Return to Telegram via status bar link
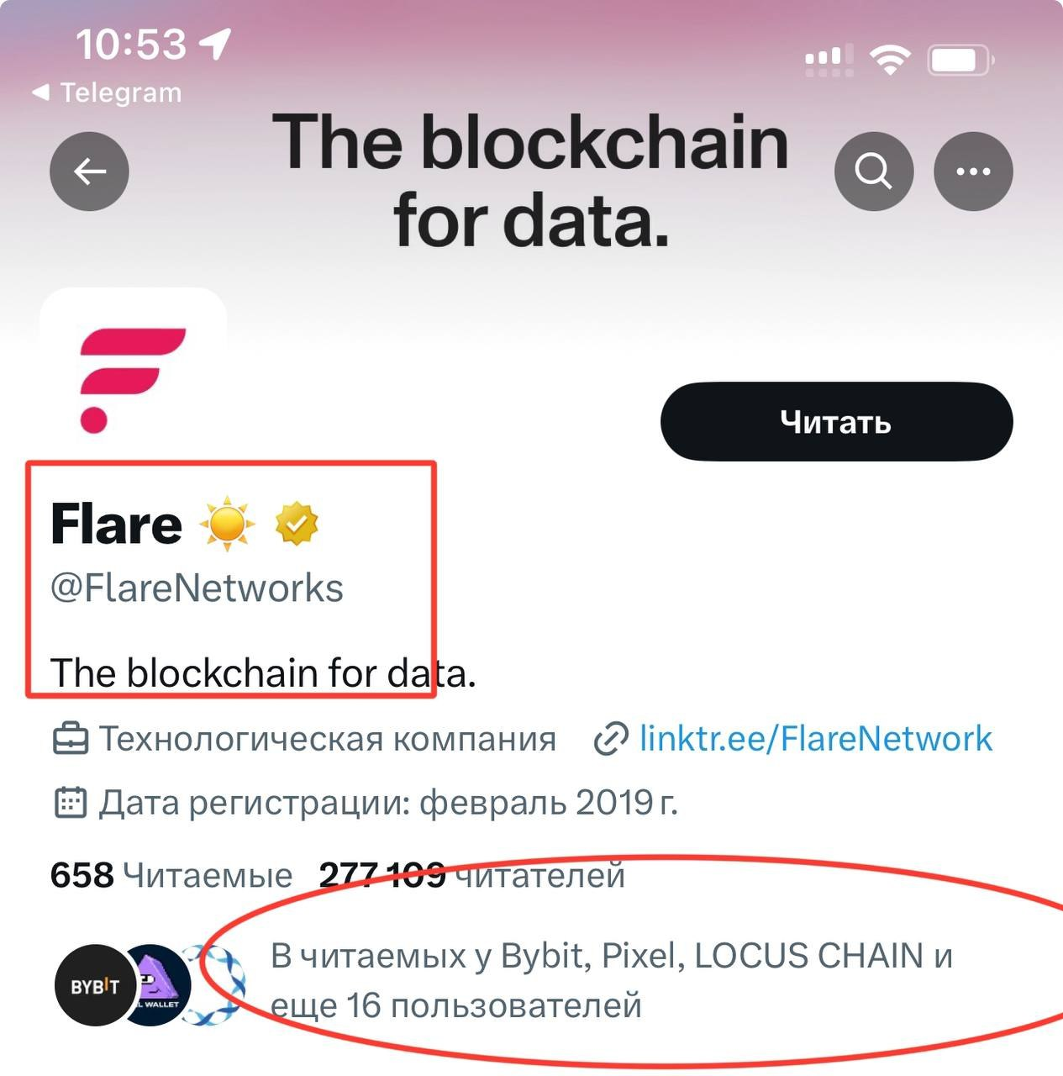This screenshot has height=1076, width=1063. [108, 92]
